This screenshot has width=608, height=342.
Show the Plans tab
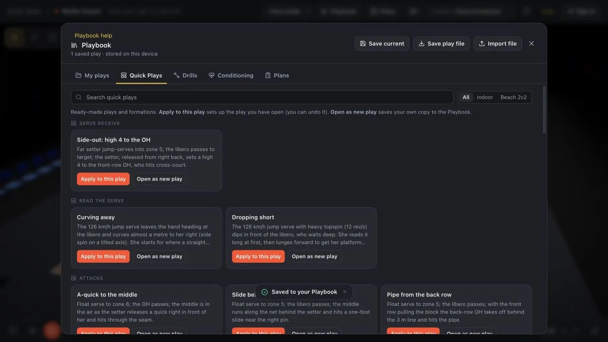point(277,76)
